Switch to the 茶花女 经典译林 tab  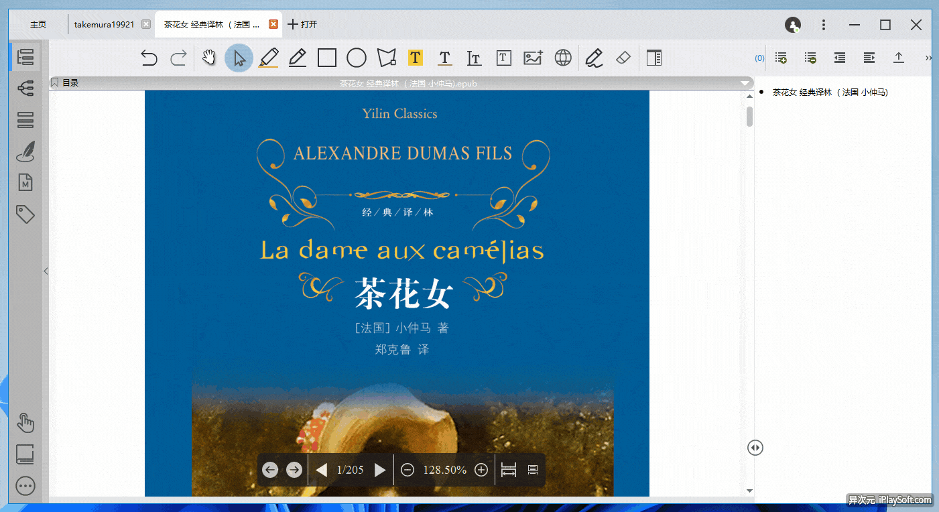212,25
